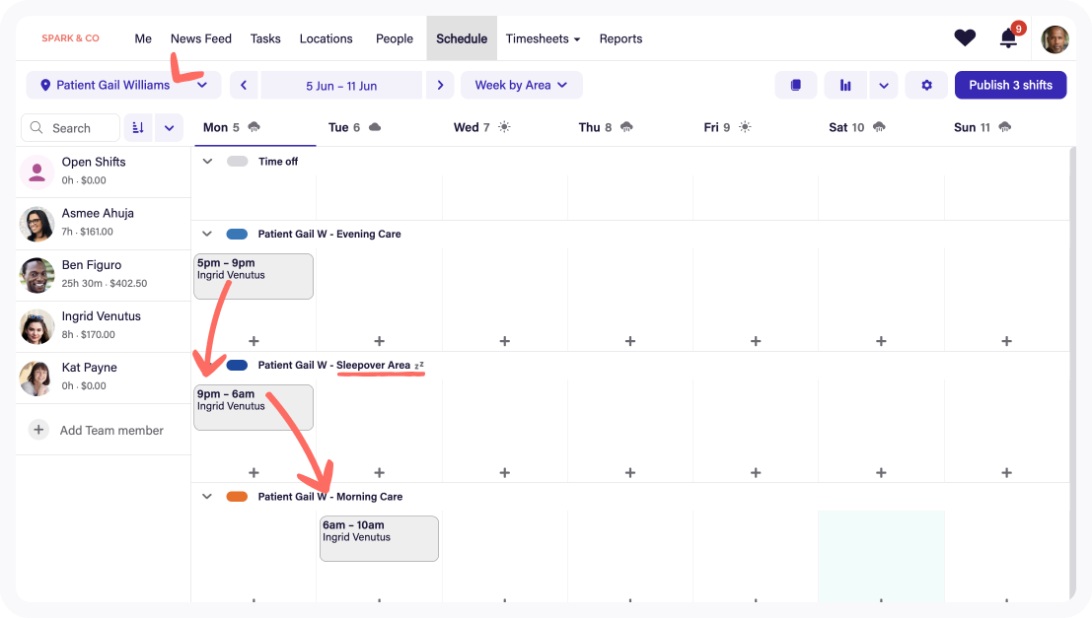Collapse the Time off section
This screenshot has height=618, width=1092.
207,162
